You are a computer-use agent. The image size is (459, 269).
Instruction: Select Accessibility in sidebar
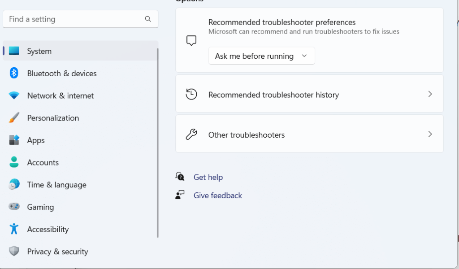(80, 229)
